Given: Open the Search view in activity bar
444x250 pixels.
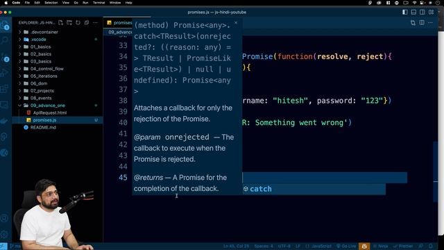Looking at the screenshot, I should coord(5,40).
